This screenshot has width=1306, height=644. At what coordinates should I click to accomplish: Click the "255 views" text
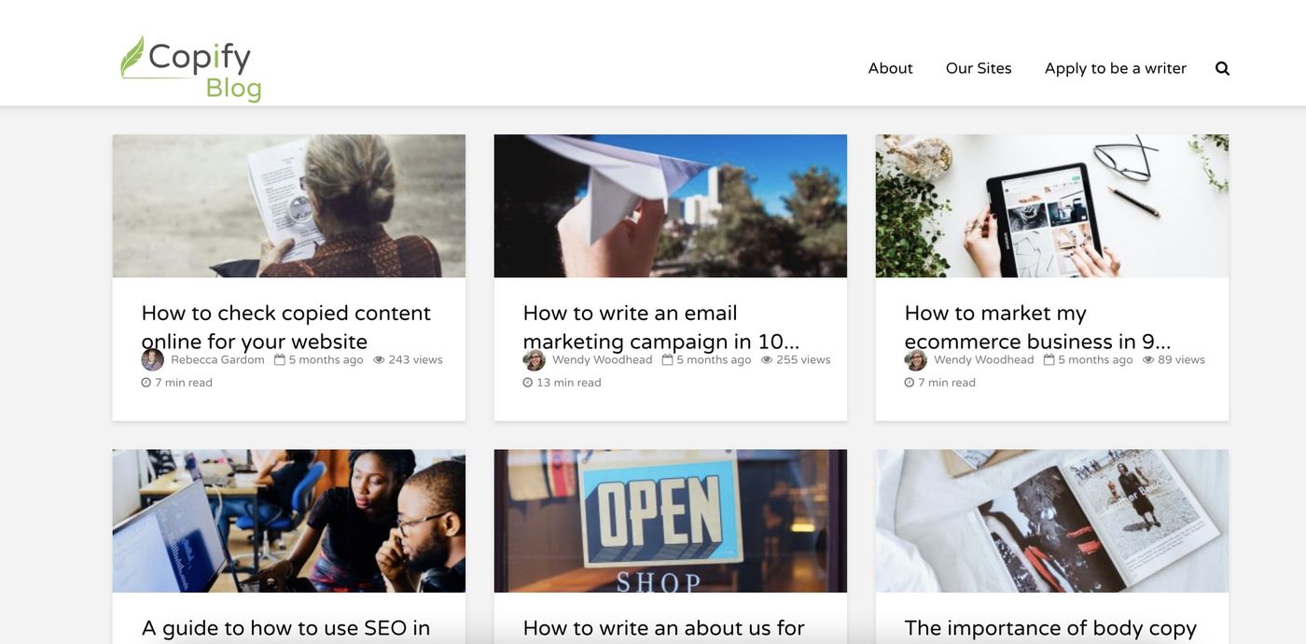click(x=803, y=359)
